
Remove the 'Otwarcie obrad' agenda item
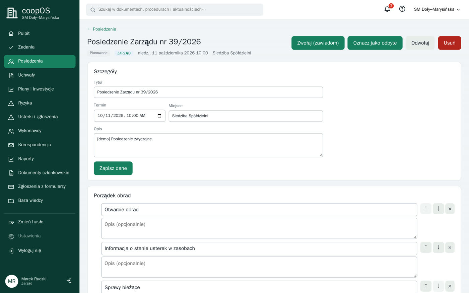tap(450, 209)
